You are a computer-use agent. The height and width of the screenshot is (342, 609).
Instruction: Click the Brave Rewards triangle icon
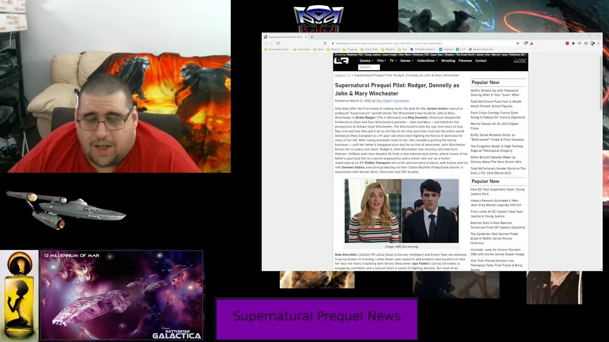[x=531, y=43]
